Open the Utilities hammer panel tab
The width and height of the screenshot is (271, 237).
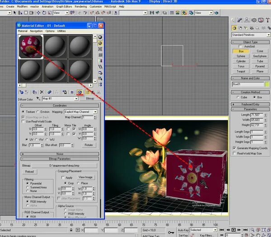[x=268, y=20]
